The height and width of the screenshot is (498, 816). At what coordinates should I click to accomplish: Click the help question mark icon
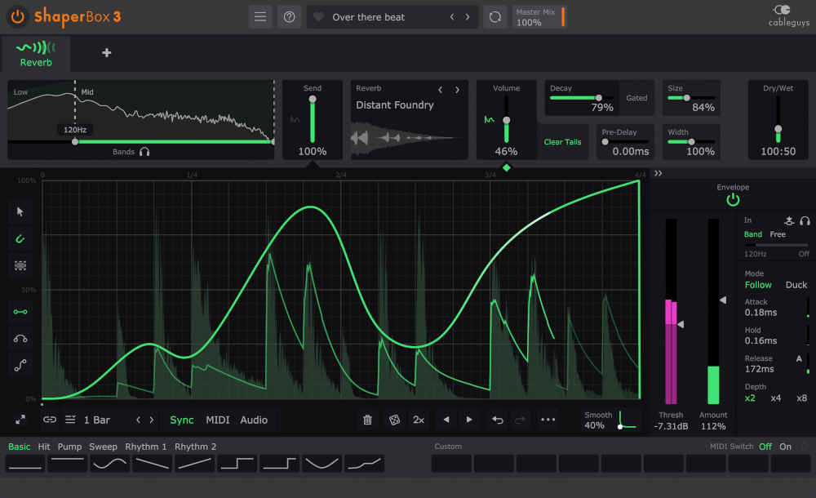[289, 17]
